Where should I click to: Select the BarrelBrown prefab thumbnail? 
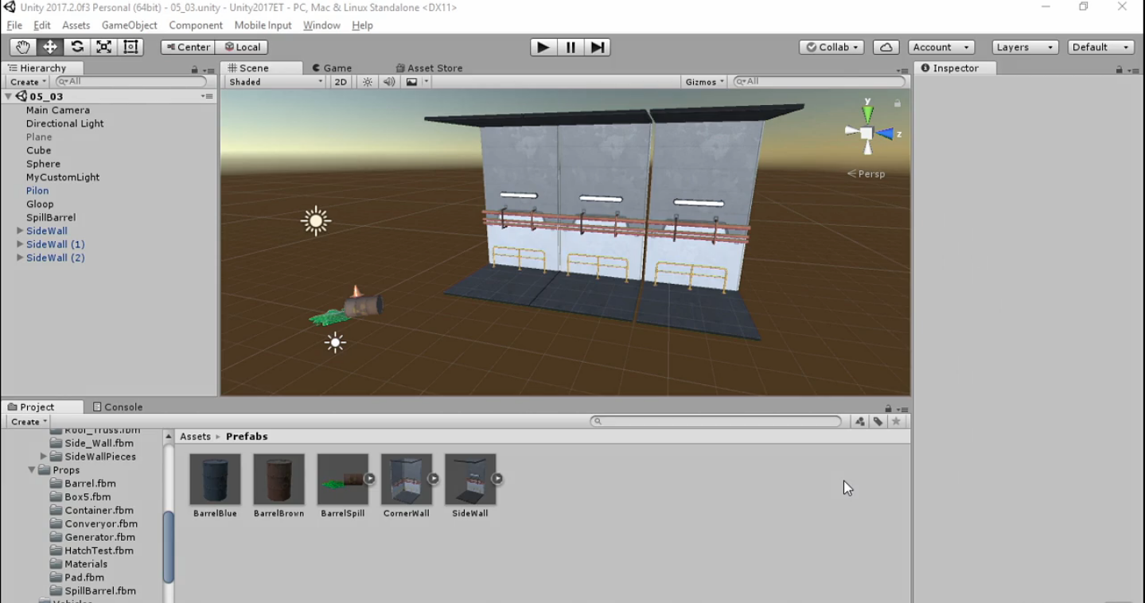coord(278,480)
